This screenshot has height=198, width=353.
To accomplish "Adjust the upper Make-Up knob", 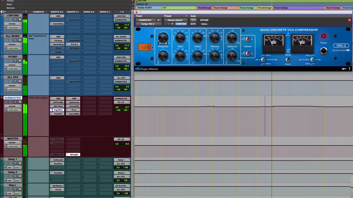I will tap(232, 37).
